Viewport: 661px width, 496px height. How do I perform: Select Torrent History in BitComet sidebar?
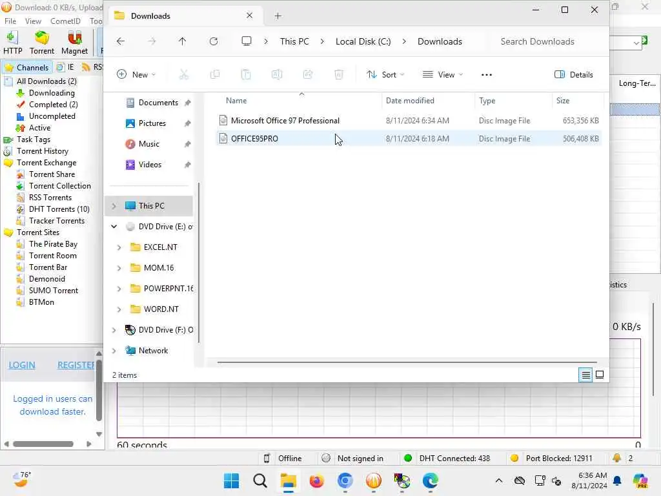pyautogui.click(x=42, y=151)
